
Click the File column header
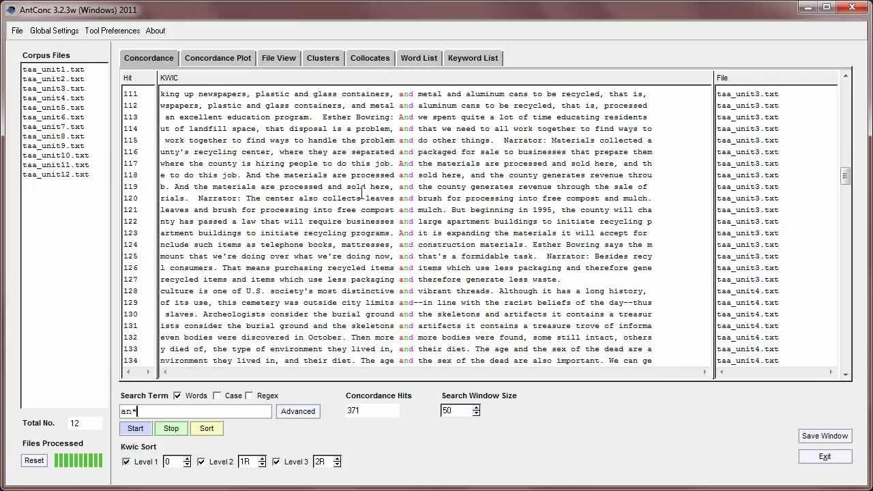[776, 78]
